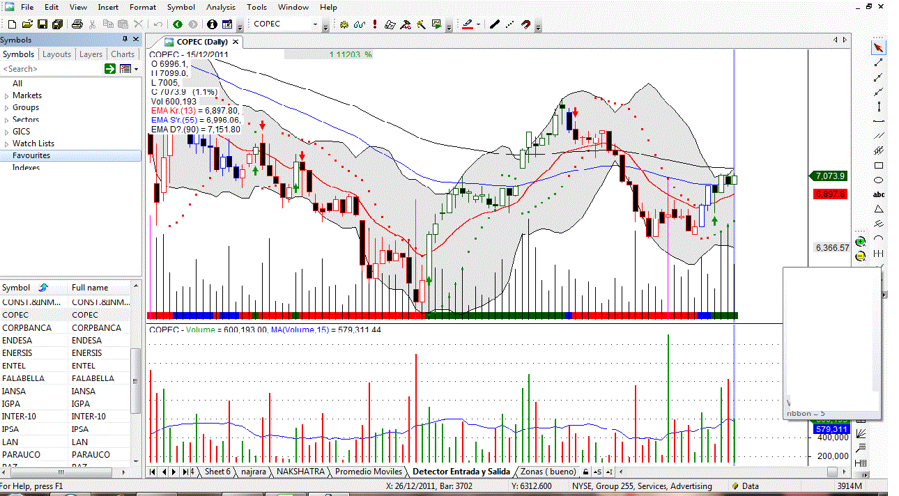
Task: Select ENDESA in the symbol list
Action: (x=66, y=341)
